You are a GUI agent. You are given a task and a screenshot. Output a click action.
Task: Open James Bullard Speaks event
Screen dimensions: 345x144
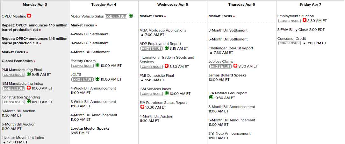(x=227, y=75)
